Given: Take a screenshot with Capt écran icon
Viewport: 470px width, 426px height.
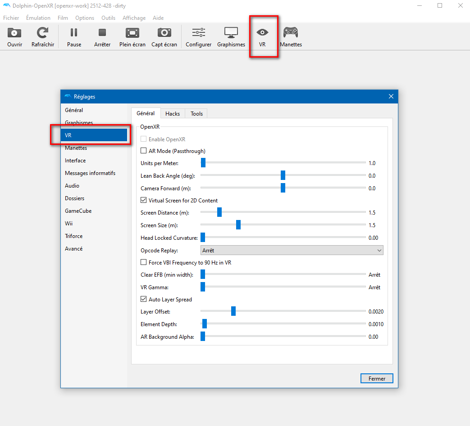Looking at the screenshot, I should point(164,33).
